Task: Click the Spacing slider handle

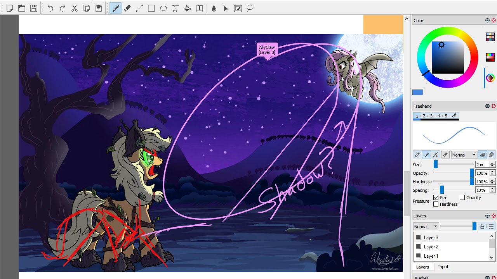Action: click(x=441, y=190)
